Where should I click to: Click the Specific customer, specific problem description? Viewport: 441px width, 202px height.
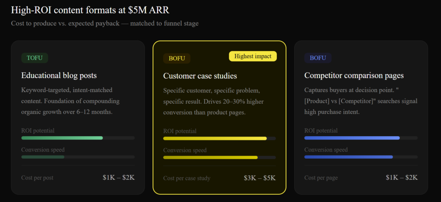(213, 102)
